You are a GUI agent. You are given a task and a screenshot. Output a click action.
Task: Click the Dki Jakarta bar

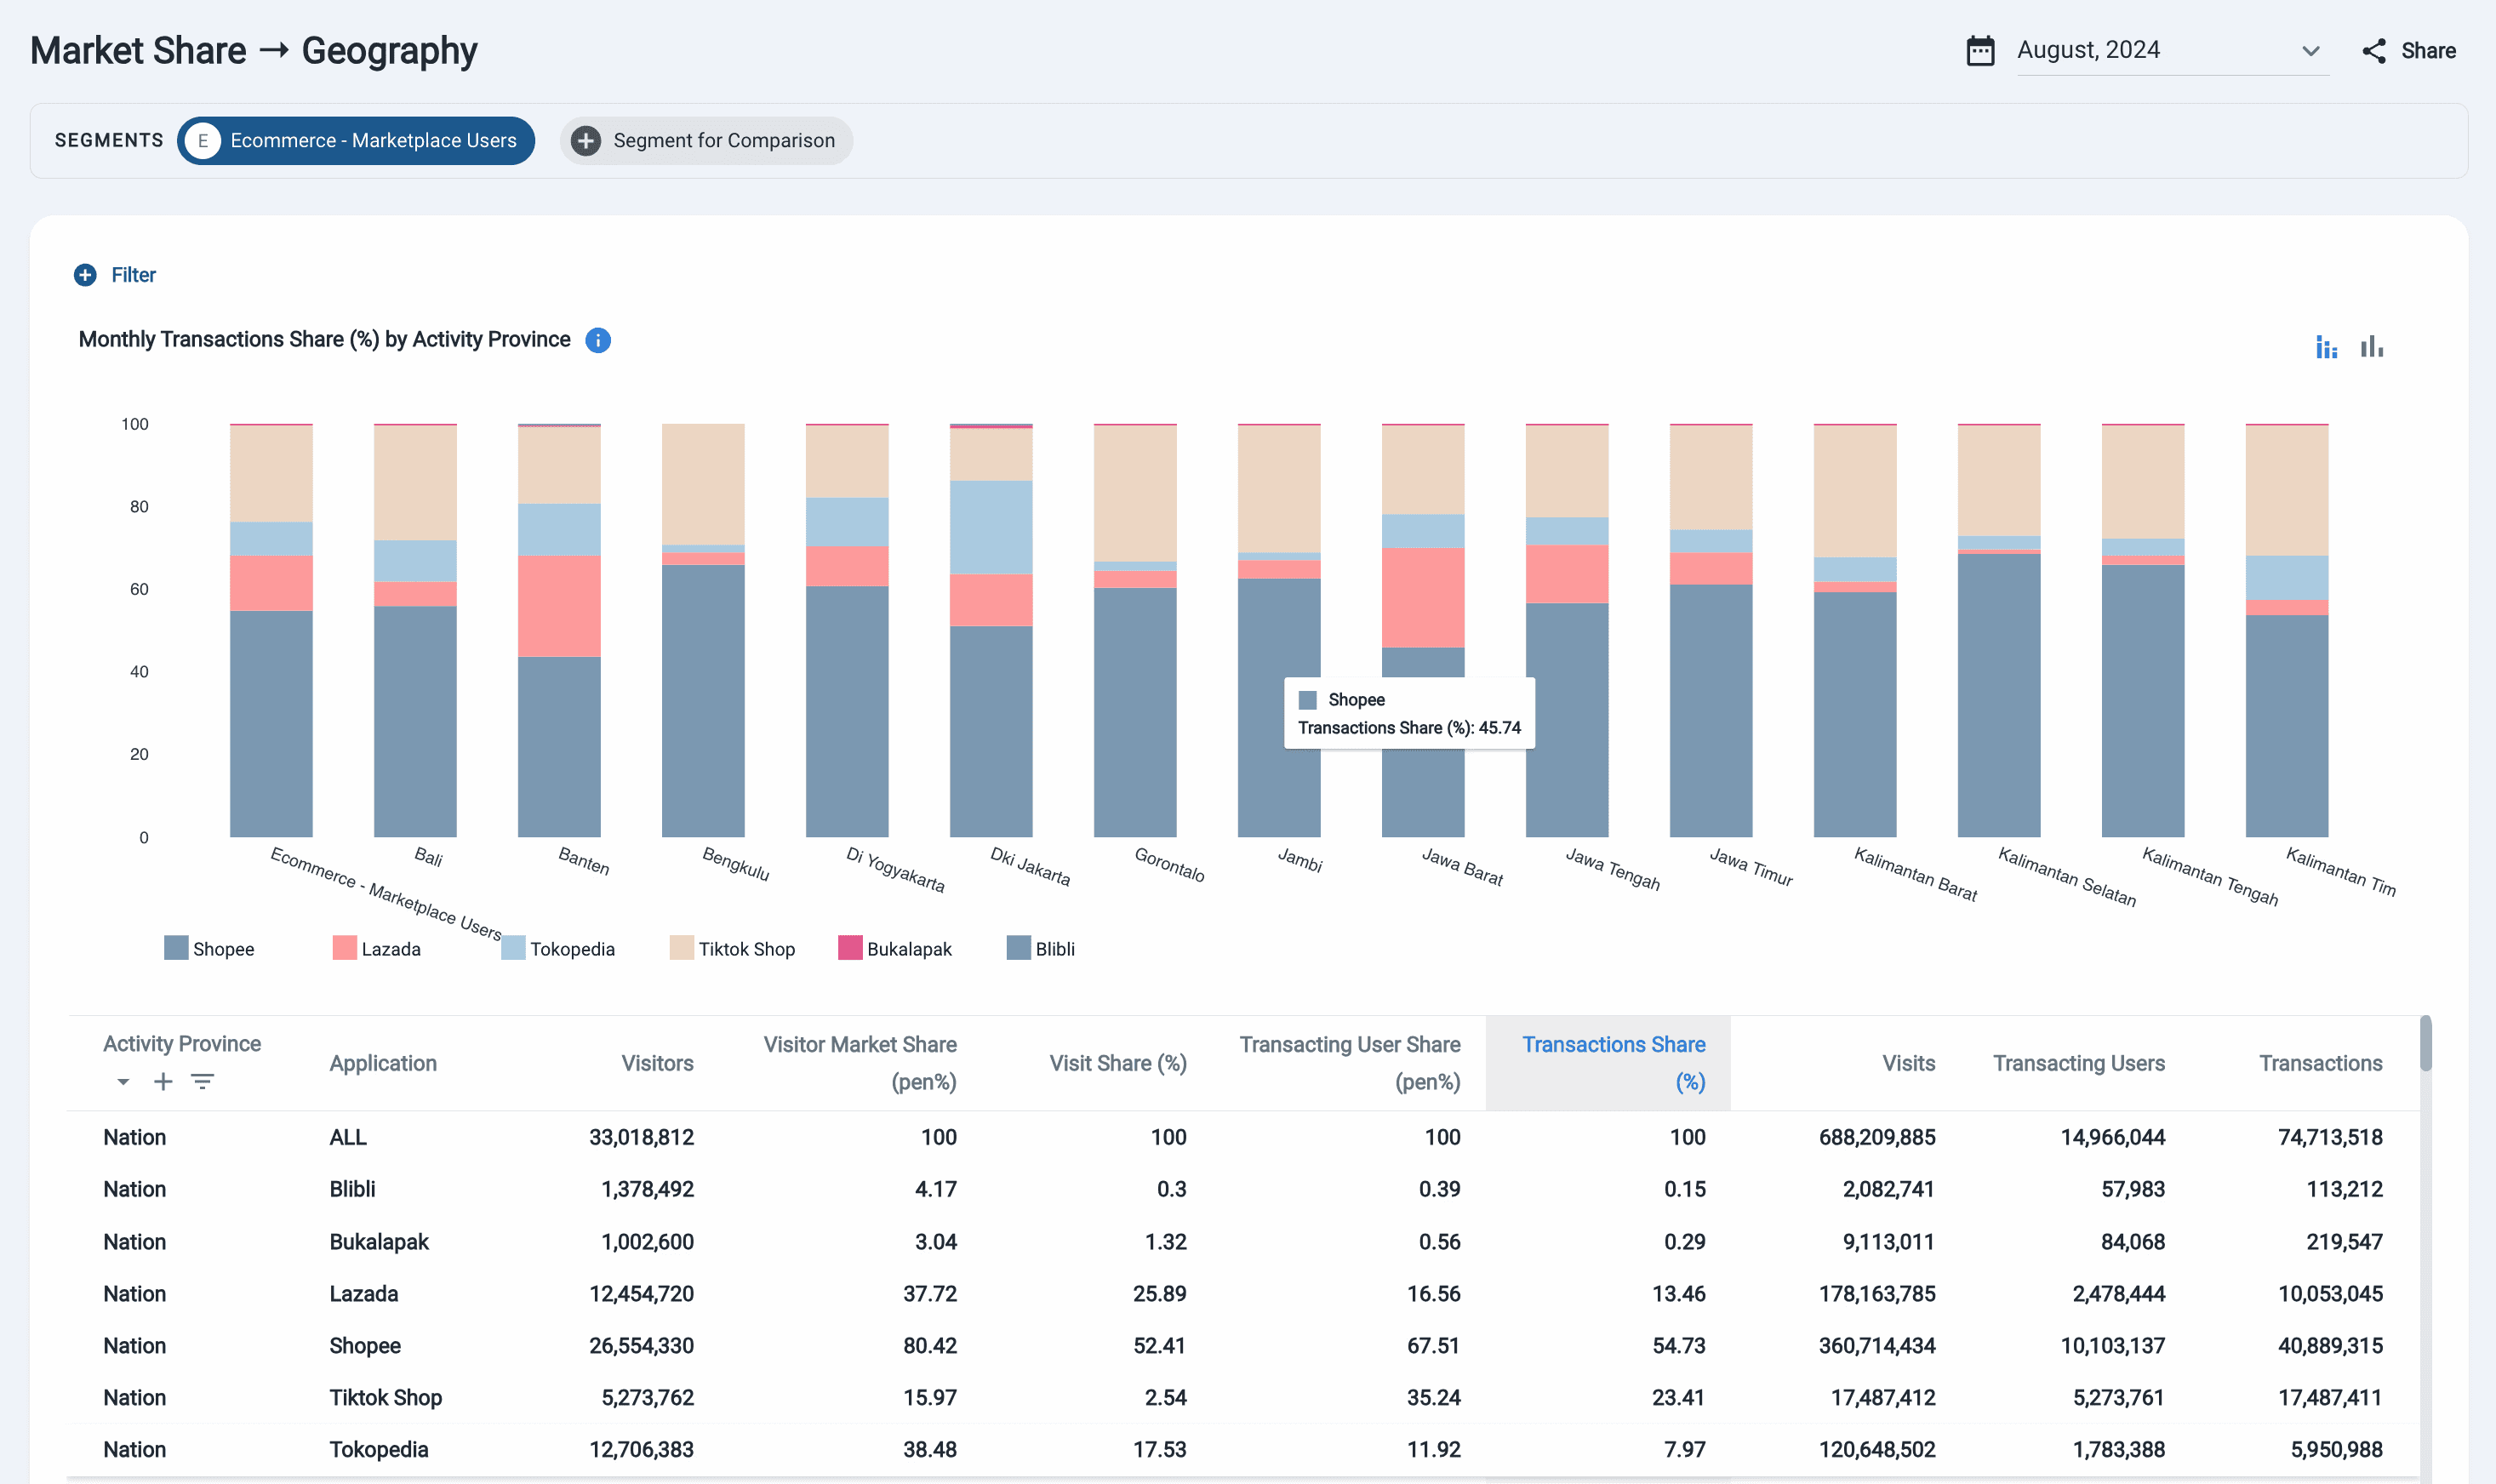point(991,630)
